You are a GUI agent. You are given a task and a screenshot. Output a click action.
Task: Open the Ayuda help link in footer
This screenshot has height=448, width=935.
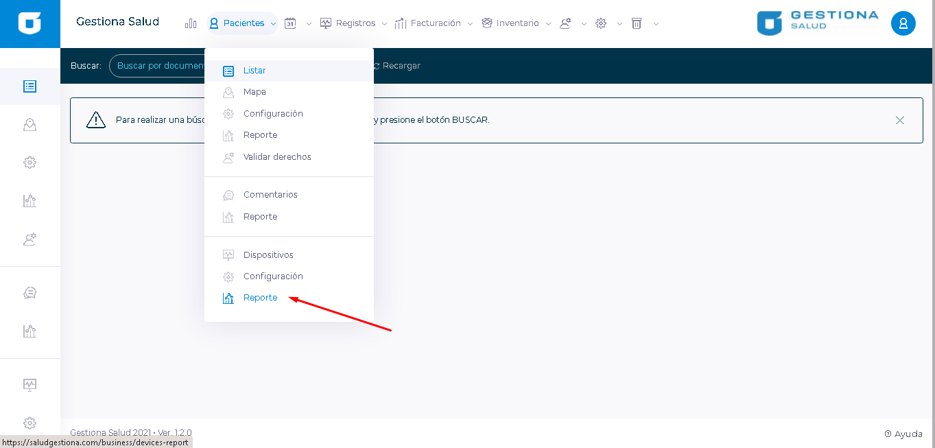903,434
